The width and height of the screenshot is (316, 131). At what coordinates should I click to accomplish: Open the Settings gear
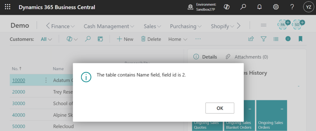point(276,7)
